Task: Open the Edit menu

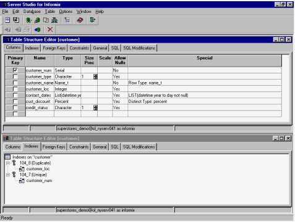Action: [x=16, y=12]
